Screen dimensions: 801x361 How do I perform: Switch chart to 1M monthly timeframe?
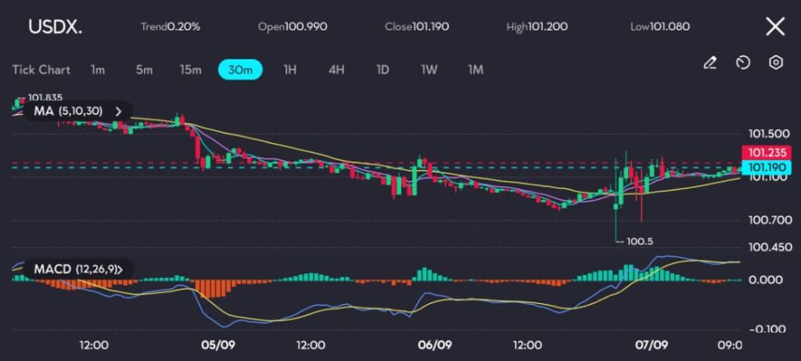pos(475,70)
